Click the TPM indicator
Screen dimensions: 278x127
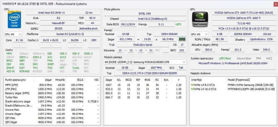coord(258,59)
